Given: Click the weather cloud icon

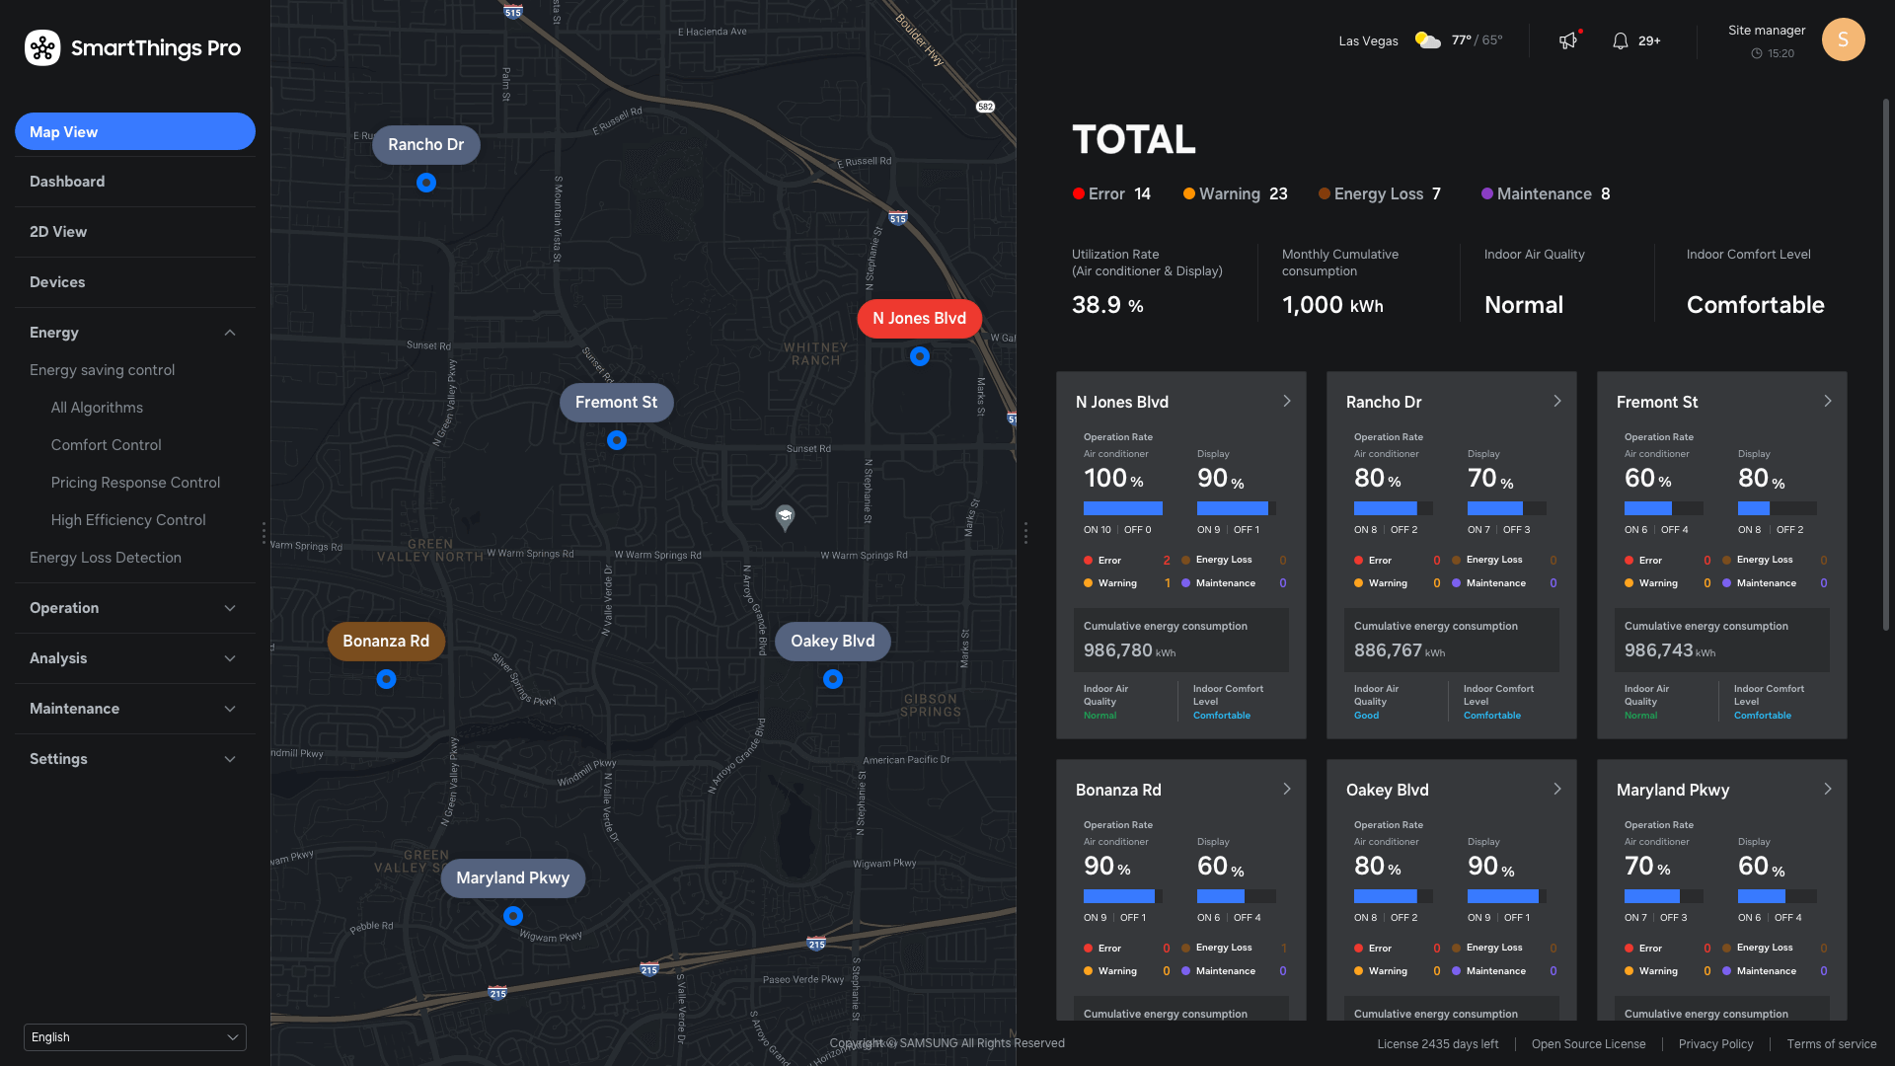Looking at the screenshot, I should pos(1427,40).
